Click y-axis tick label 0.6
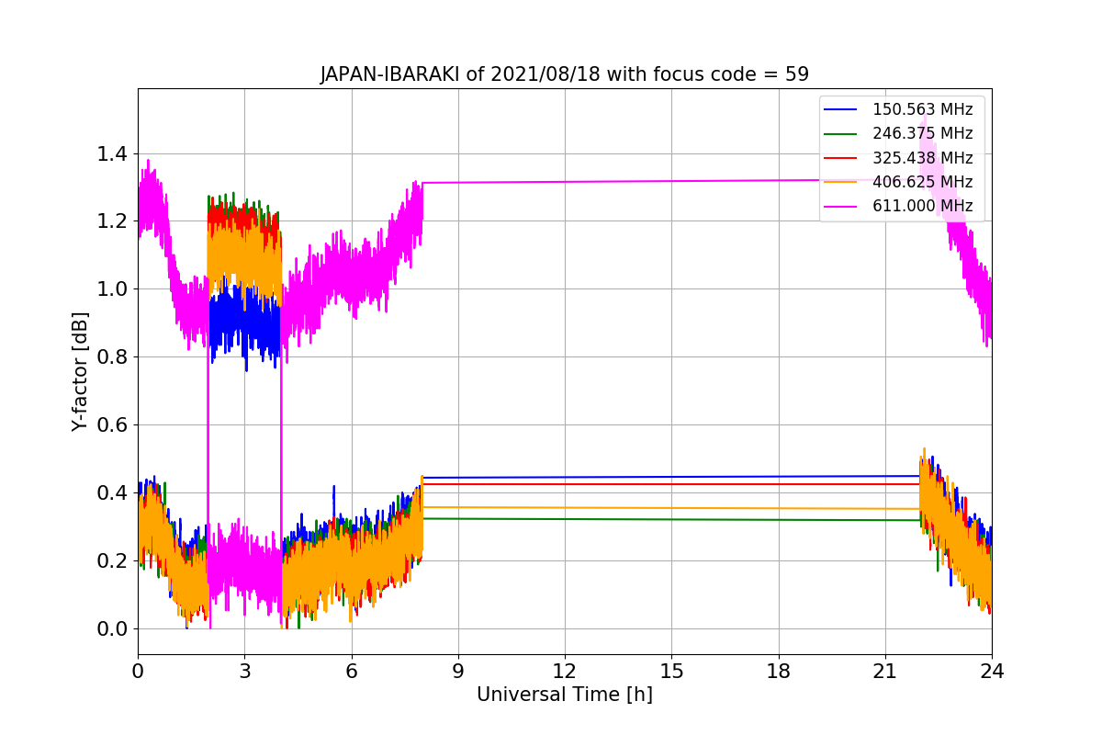Image resolution: width=1102 pixels, height=735 pixels. coord(111,425)
